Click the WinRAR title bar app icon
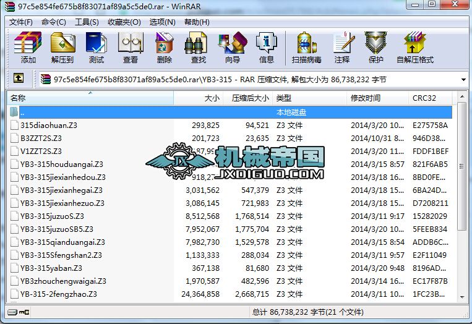Screen dimensions: 472x324 10,6
